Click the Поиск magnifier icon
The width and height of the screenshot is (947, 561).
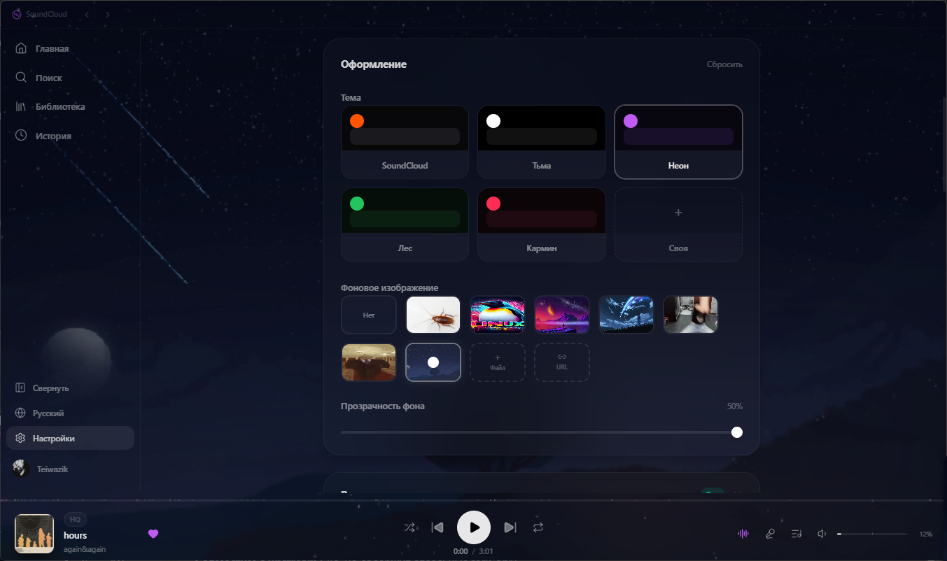click(x=21, y=78)
